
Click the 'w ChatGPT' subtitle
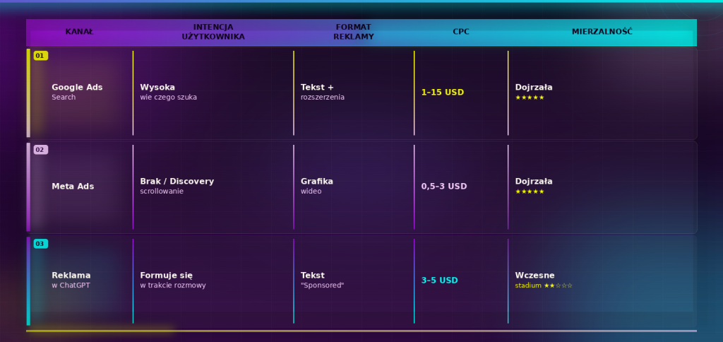(71, 285)
